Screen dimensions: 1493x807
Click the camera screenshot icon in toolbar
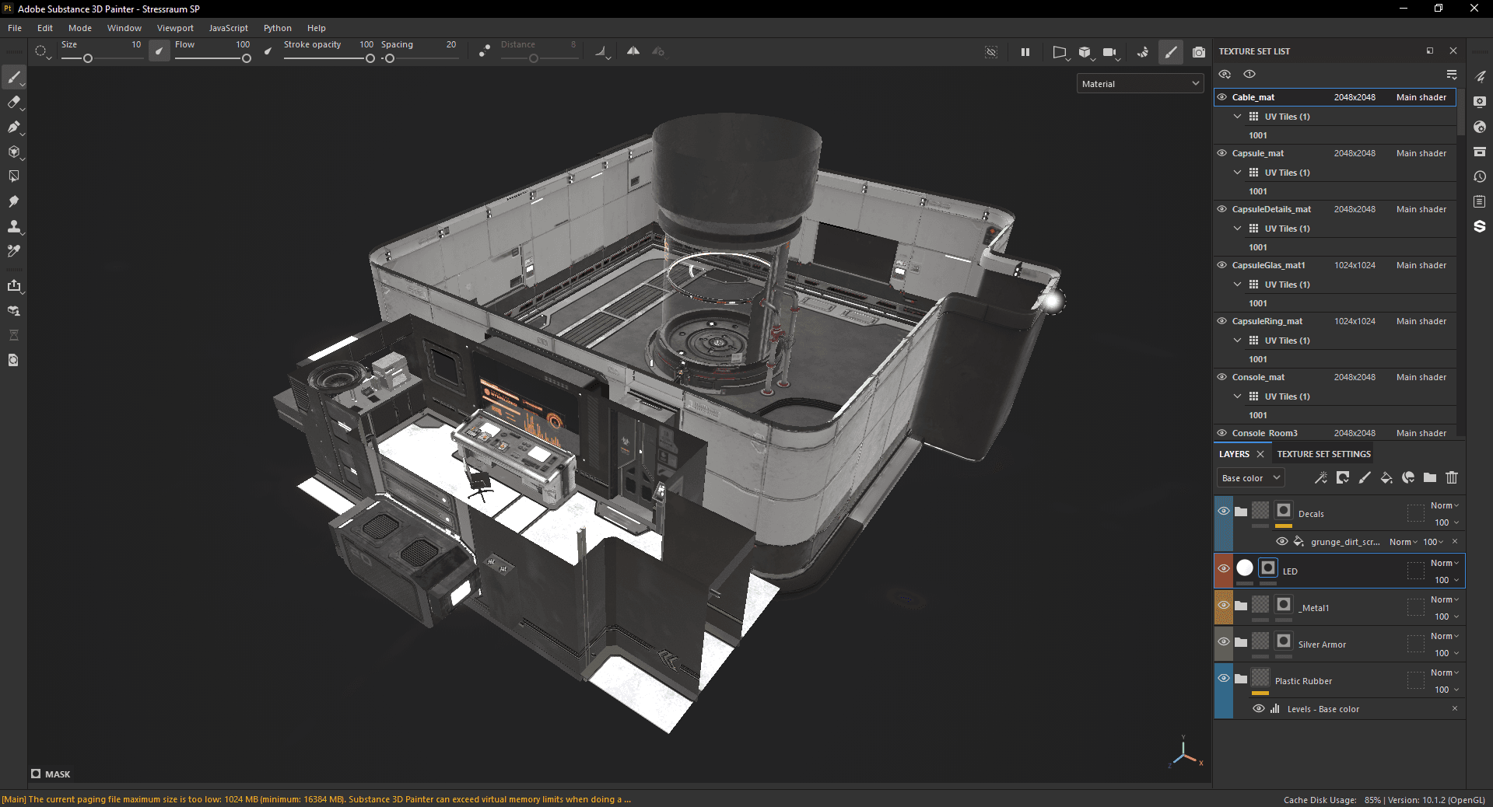coord(1199,52)
